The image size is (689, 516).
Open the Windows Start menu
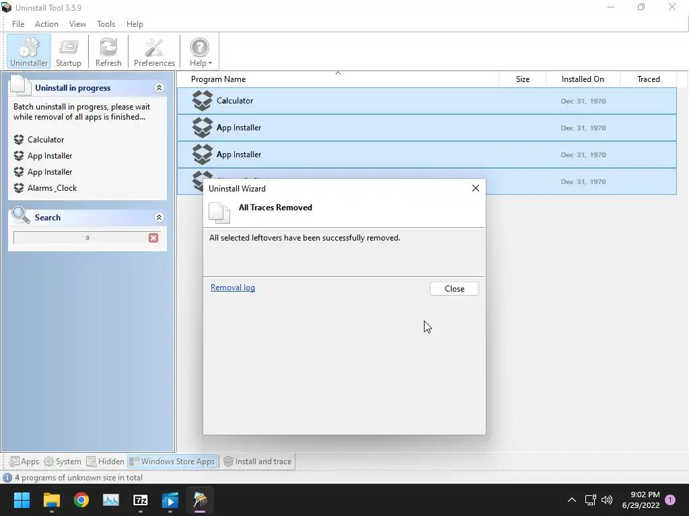pos(22,500)
